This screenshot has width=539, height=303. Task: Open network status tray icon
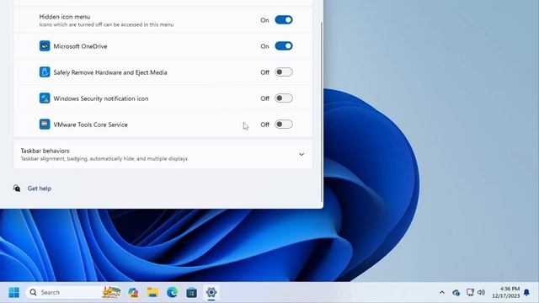[x=470, y=292]
